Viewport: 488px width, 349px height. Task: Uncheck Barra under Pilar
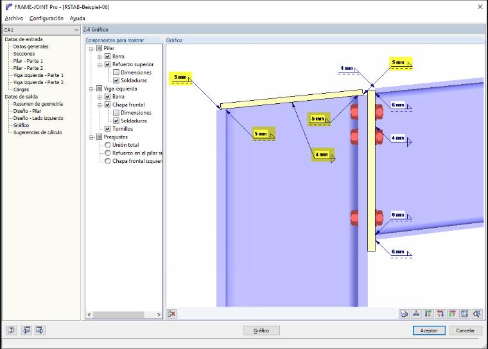[108, 56]
